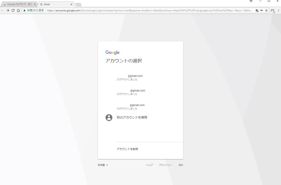Viewport: 281px width, 185px height.
Task: Switch to the Chrome ウェブストア tab
Action: (x=19, y=4)
